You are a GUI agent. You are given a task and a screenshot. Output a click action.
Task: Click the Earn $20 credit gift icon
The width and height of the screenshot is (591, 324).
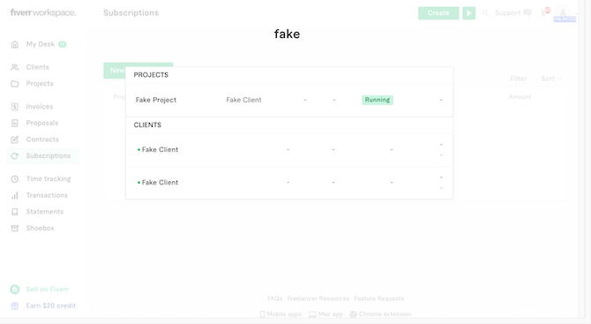15,305
